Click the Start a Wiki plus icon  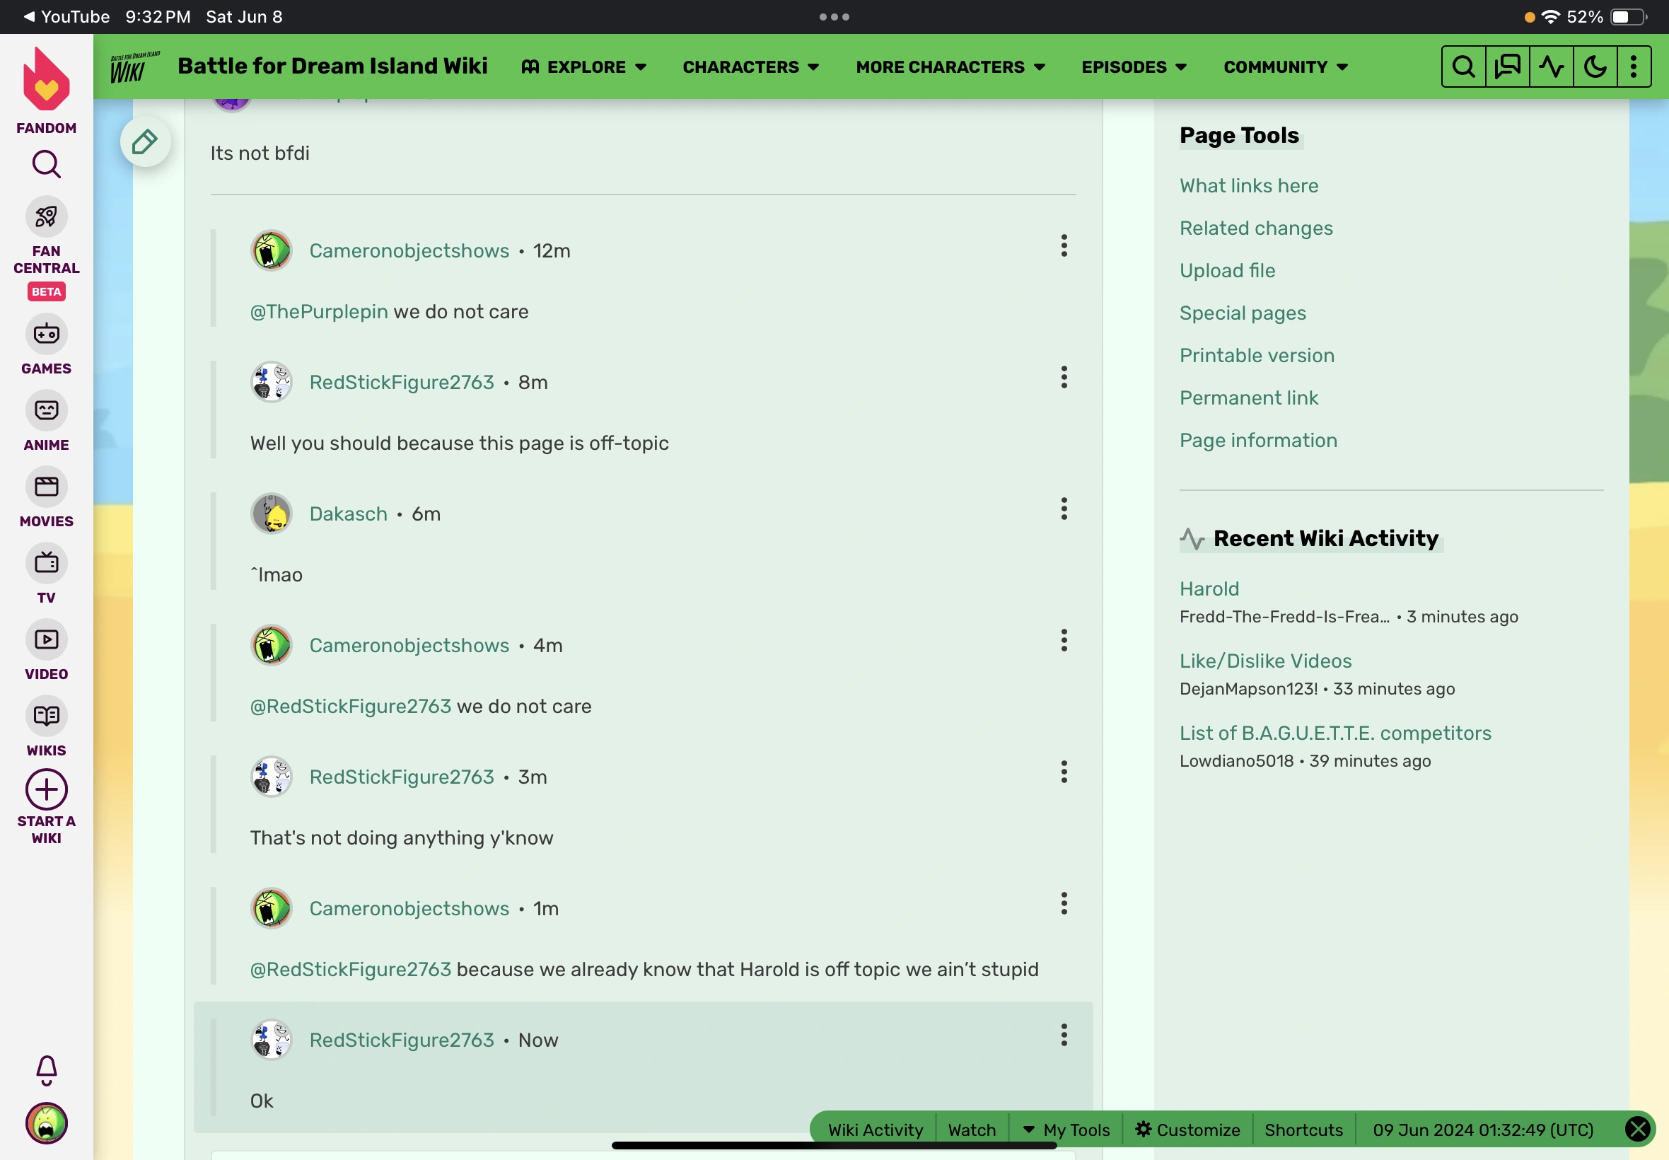coord(47,789)
